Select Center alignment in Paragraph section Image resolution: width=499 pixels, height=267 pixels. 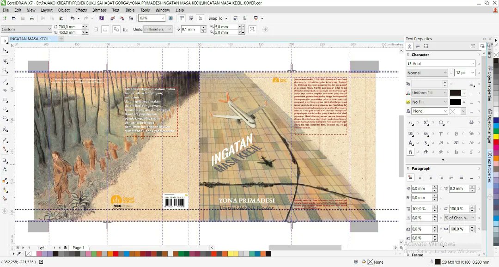(x=431, y=177)
